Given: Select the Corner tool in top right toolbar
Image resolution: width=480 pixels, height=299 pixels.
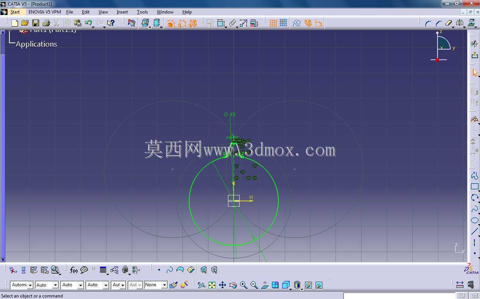Looking at the screenshot, I should point(428,23).
